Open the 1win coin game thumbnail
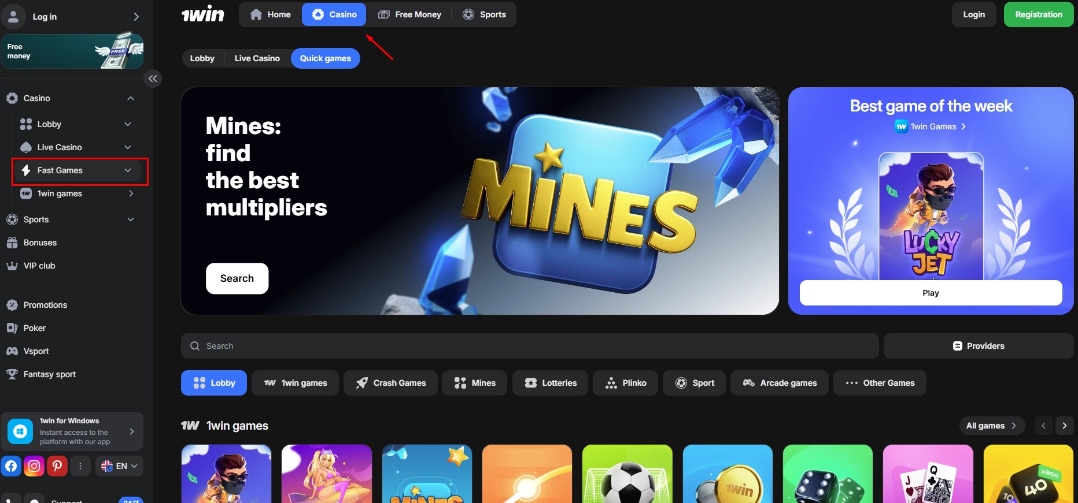Viewport: 1078px width, 503px height. coord(728,474)
